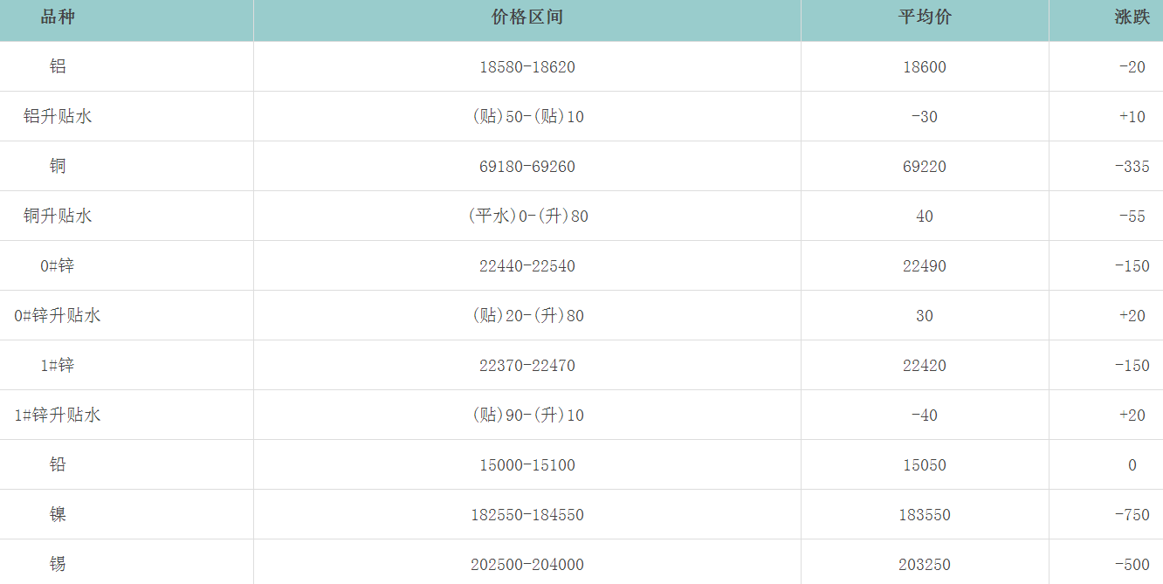Click the 价格区间 column header
The image size is (1163, 584).
tap(527, 17)
